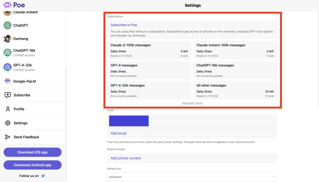Click the Subscribe star icon
The image size is (319, 182).
(x=8, y=95)
